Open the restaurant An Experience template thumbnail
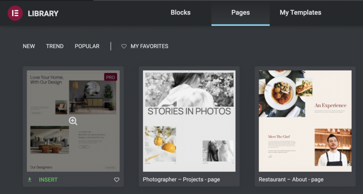This screenshot has height=194, width=363. (305, 121)
